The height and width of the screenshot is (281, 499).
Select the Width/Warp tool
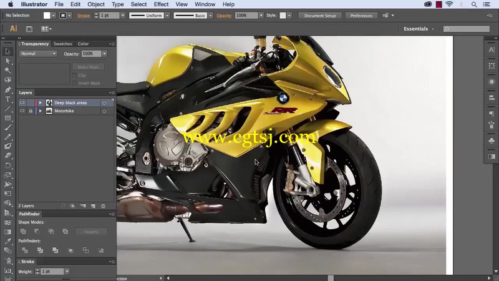7,184
